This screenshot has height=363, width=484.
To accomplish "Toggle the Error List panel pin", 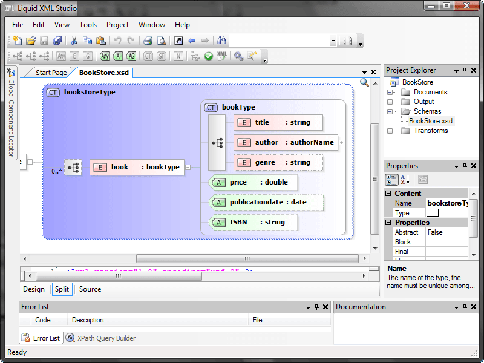I will pyautogui.click(x=316, y=307).
